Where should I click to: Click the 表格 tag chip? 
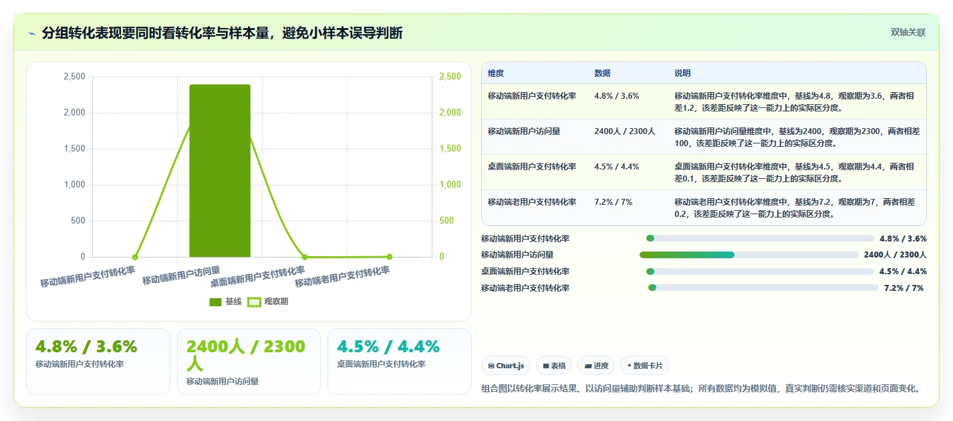coord(554,366)
